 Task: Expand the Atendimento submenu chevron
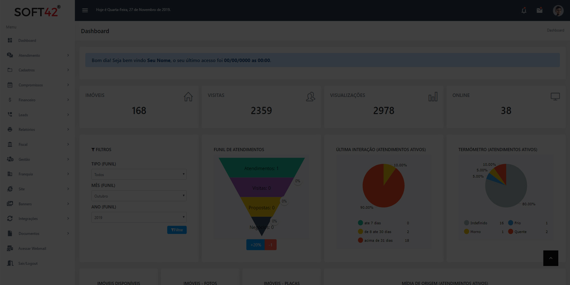click(x=68, y=55)
